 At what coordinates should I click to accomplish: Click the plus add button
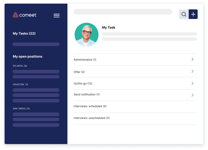pyautogui.click(x=193, y=14)
